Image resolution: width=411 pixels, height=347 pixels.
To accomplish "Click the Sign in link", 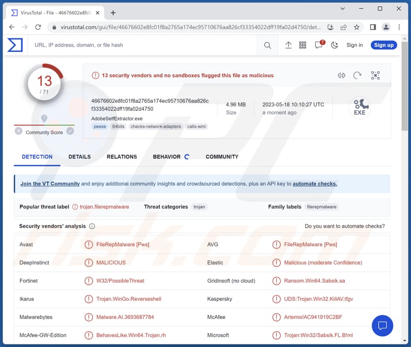I will (354, 45).
